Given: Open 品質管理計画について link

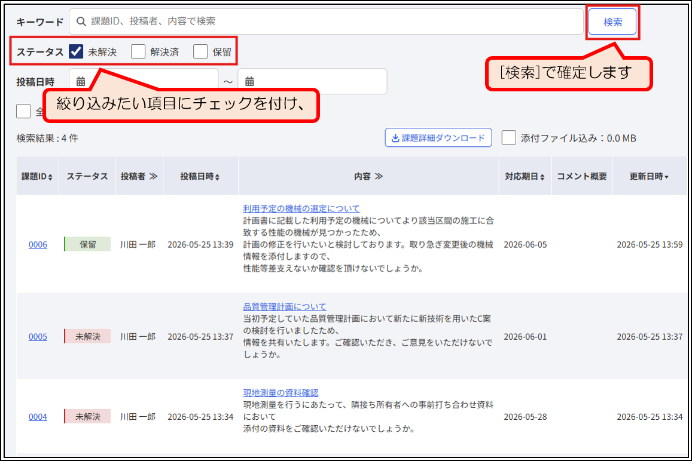Looking at the screenshot, I should [285, 307].
